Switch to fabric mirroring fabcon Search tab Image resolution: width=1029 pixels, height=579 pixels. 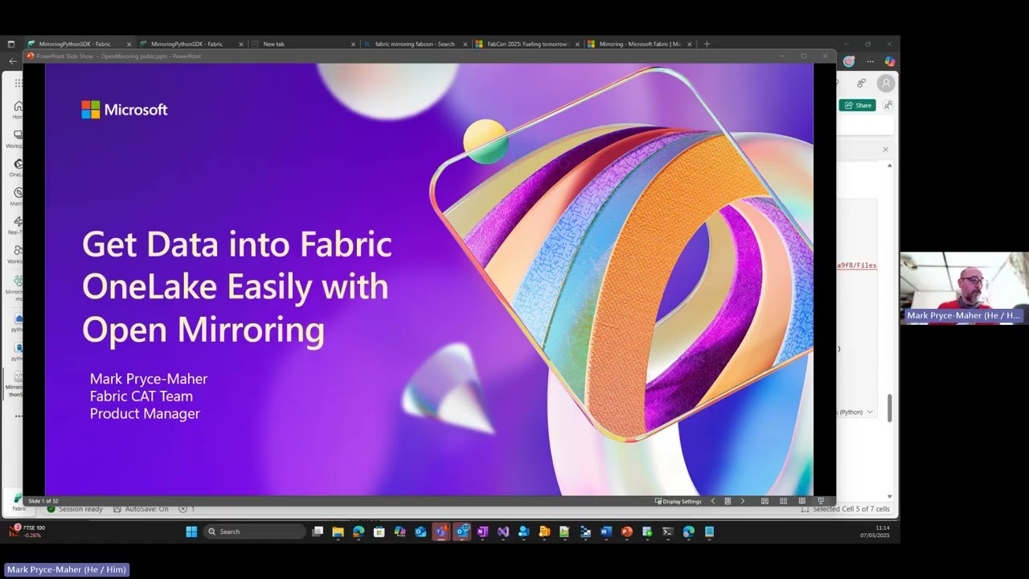click(415, 44)
